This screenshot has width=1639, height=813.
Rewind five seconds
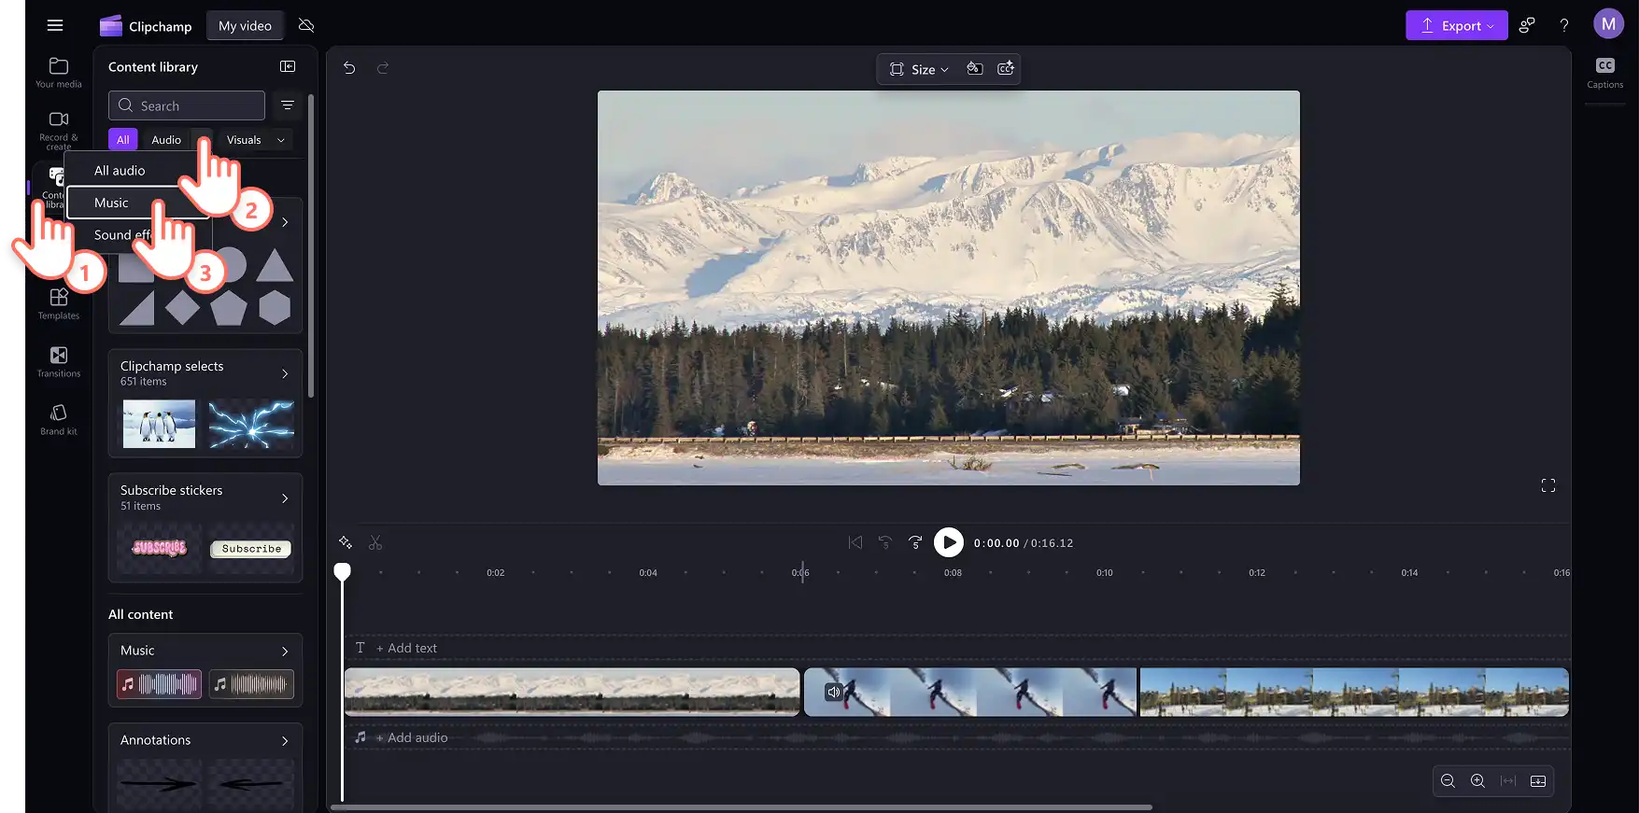click(885, 542)
